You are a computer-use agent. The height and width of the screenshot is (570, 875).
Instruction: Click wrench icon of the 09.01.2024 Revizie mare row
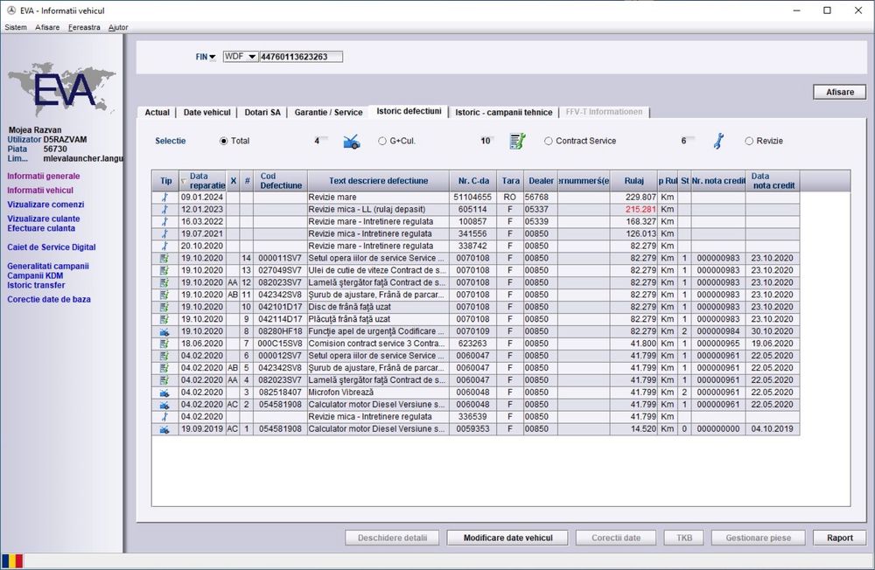(165, 198)
